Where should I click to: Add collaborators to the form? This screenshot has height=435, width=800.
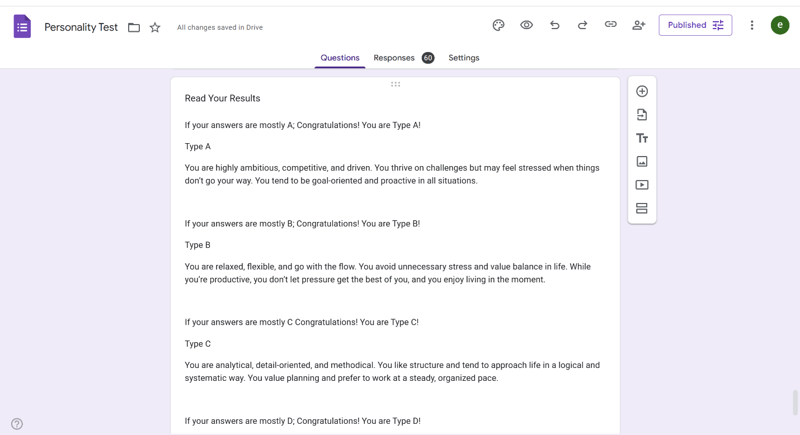point(638,25)
